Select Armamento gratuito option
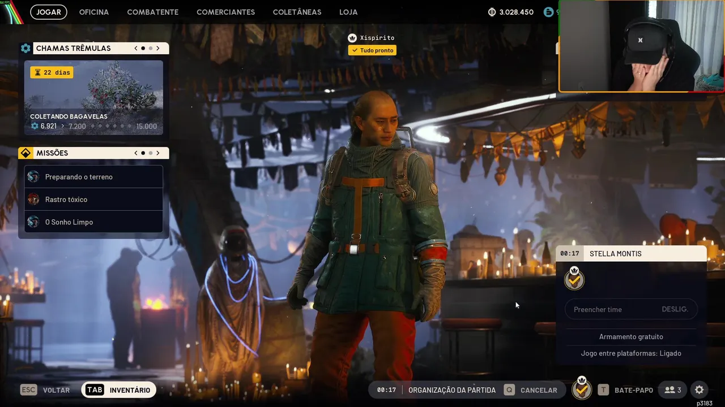This screenshot has width=725, height=407. click(x=631, y=337)
